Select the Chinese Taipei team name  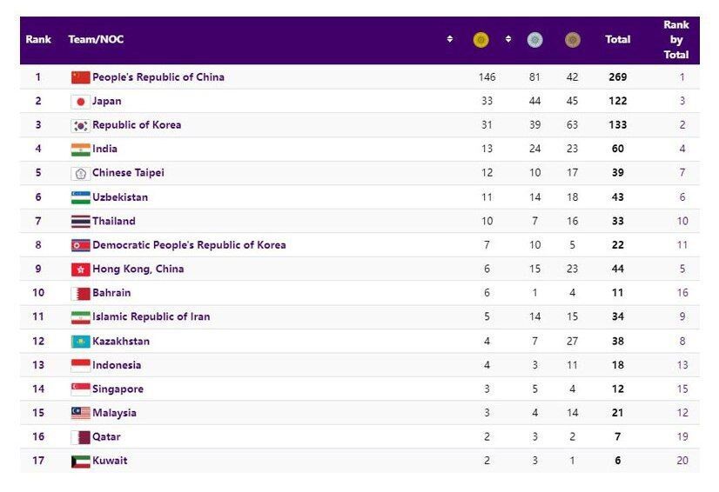(128, 173)
